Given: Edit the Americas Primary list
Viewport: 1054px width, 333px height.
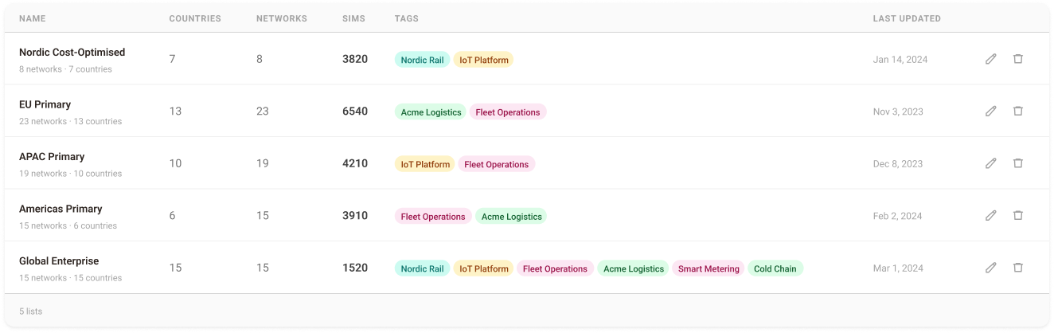Looking at the screenshot, I should click(x=991, y=216).
